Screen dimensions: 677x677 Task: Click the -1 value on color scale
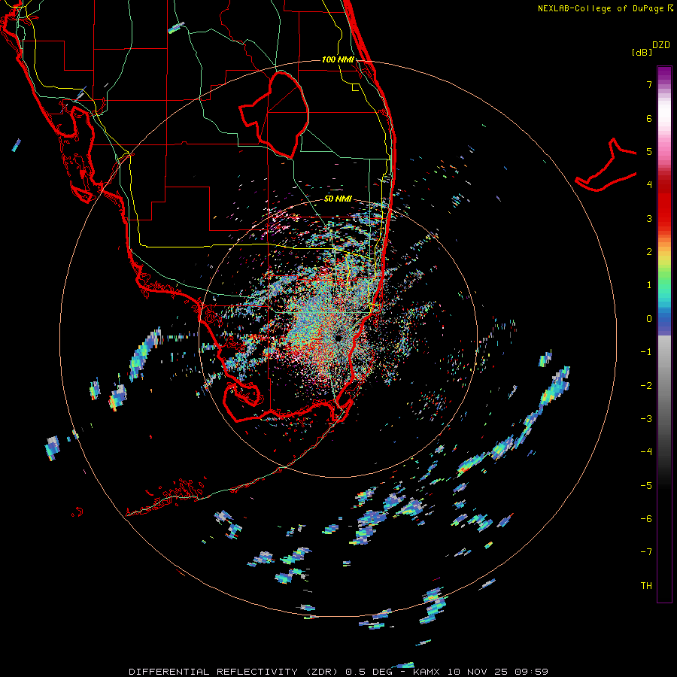646,352
